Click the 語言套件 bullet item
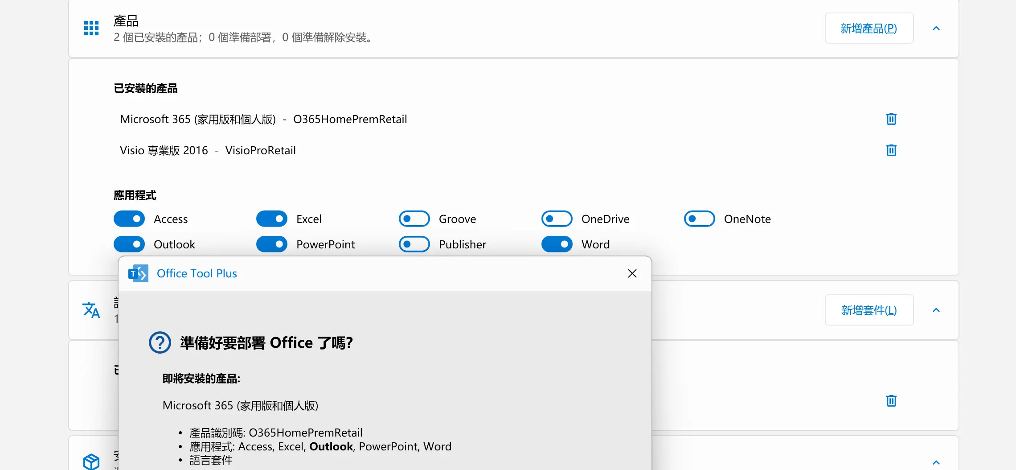 [x=211, y=460]
